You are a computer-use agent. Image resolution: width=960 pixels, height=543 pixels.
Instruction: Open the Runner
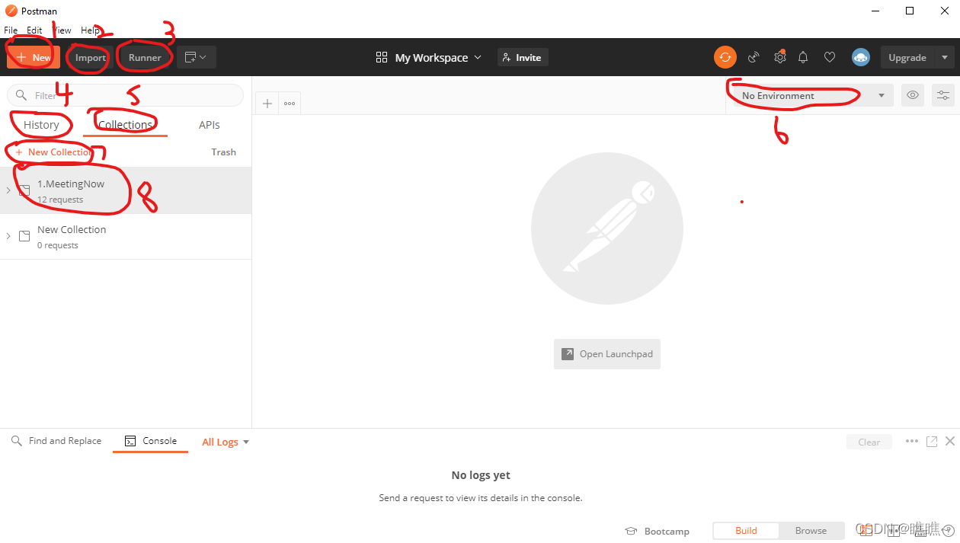(145, 57)
